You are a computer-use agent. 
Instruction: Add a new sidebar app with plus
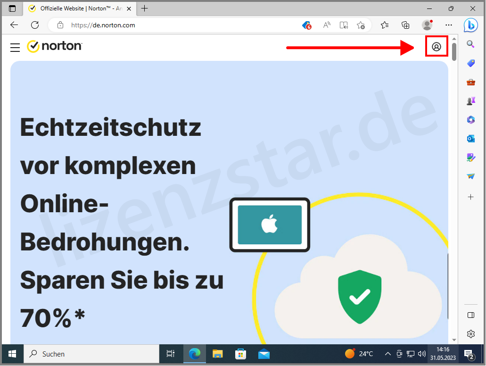[x=470, y=197]
